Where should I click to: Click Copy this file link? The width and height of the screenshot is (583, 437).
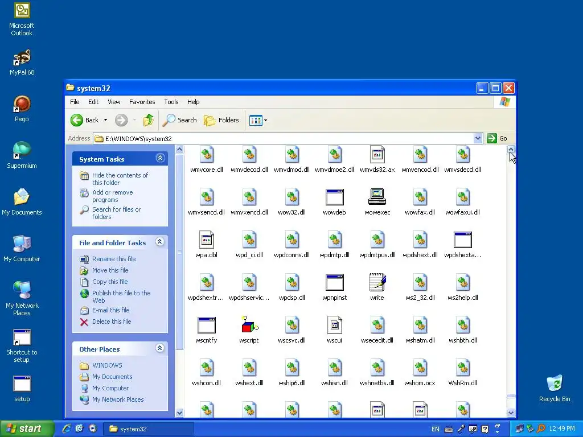coord(110,282)
